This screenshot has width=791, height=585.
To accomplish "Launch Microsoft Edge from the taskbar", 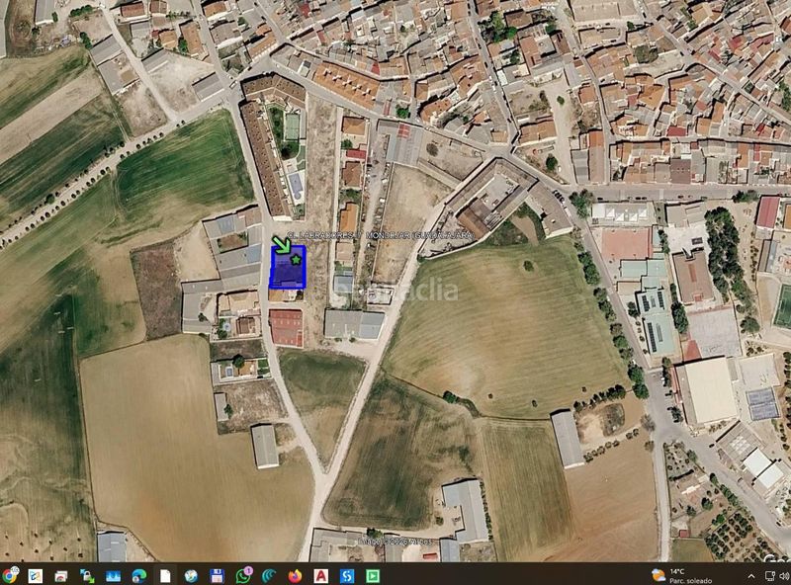I will (x=139, y=575).
